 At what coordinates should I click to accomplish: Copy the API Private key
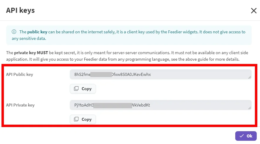tap(83, 119)
